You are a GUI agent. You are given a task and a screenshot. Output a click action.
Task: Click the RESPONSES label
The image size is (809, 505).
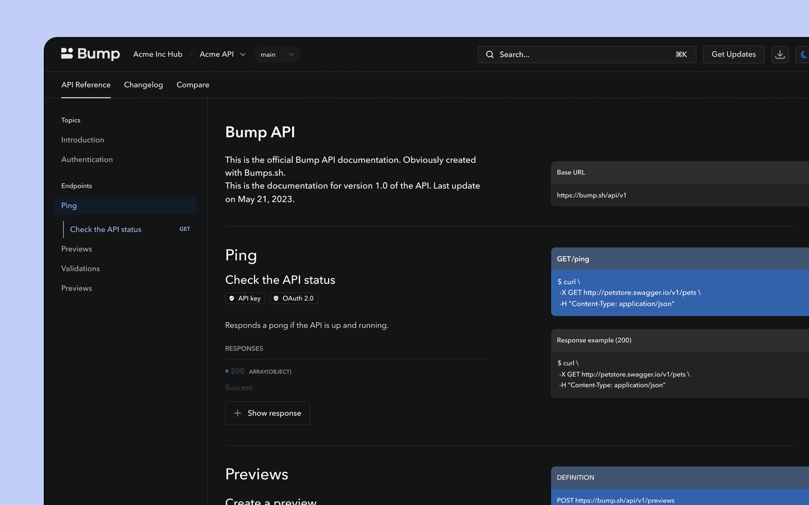click(x=244, y=348)
